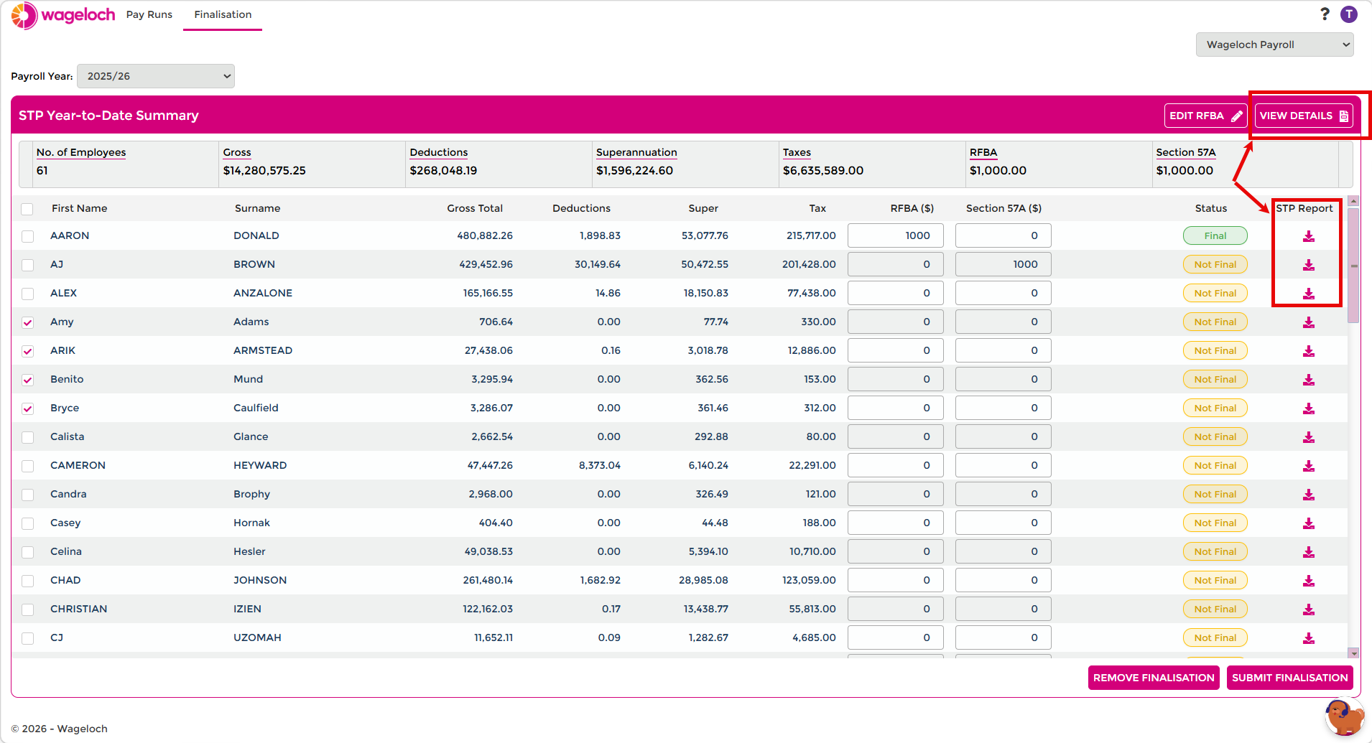
Task: Download STP report for Casey Hornak
Action: 1309,523
